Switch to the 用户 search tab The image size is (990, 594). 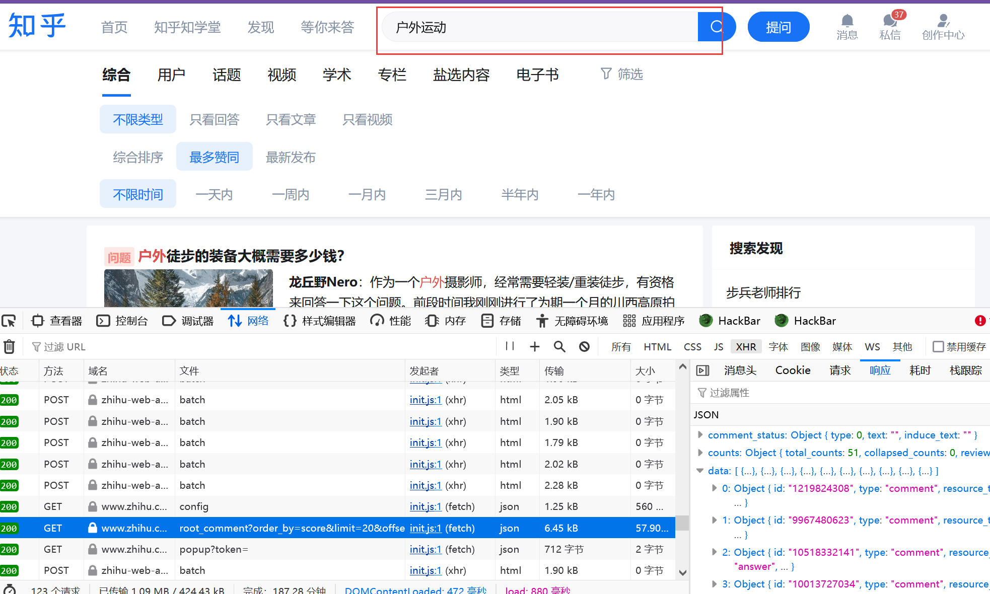(x=171, y=75)
